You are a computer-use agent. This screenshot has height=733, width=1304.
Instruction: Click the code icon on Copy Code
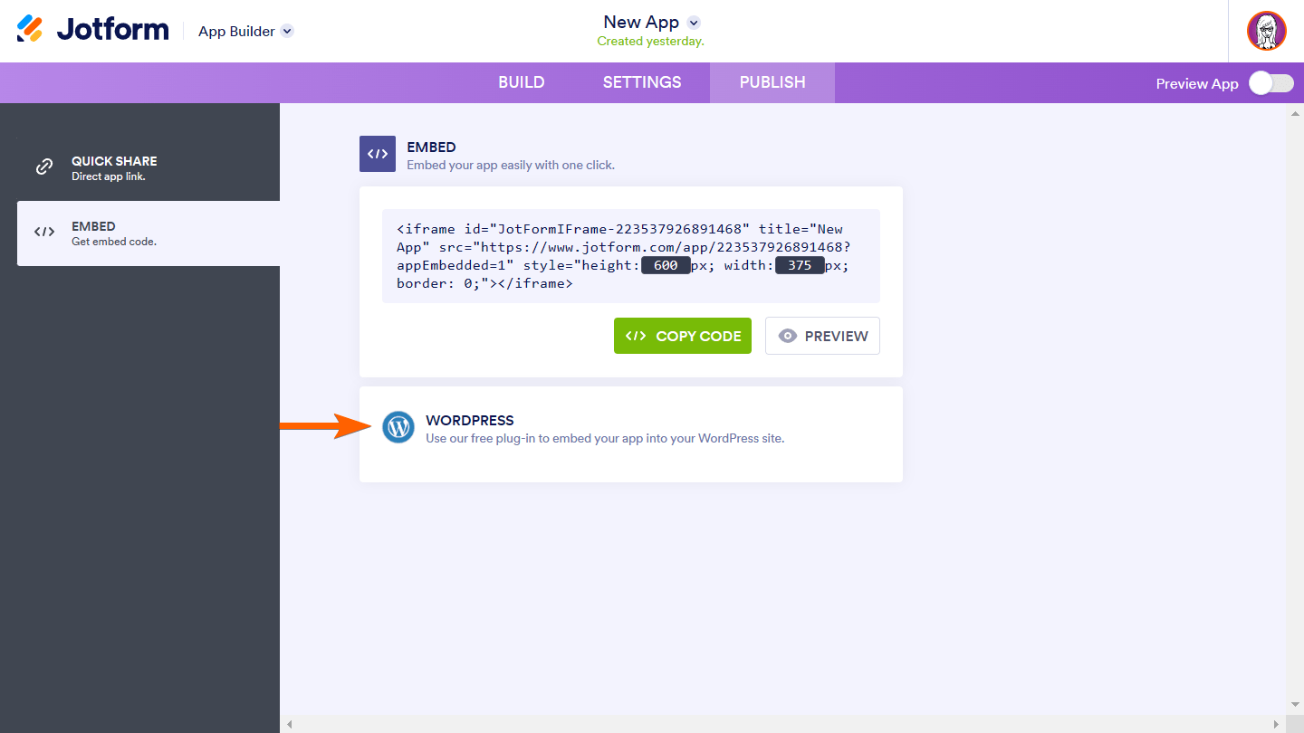coord(636,336)
